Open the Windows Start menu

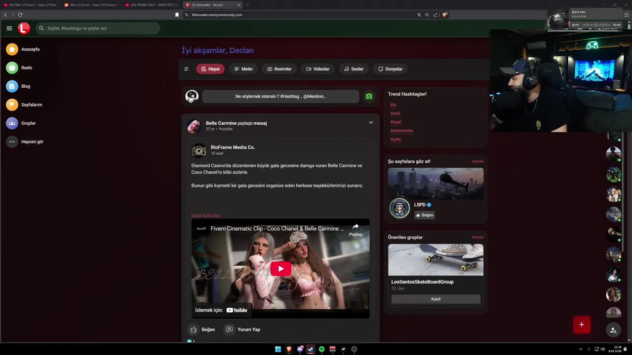(x=278, y=349)
